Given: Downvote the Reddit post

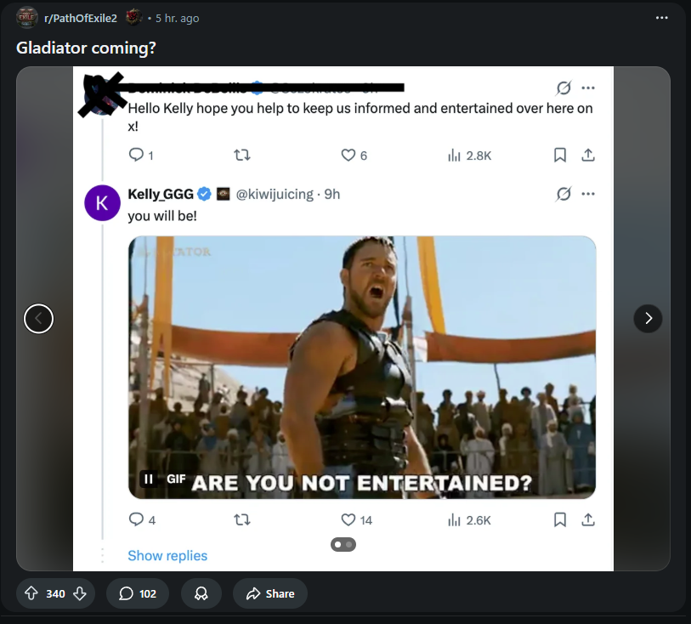Looking at the screenshot, I should click(x=80, y=593).
